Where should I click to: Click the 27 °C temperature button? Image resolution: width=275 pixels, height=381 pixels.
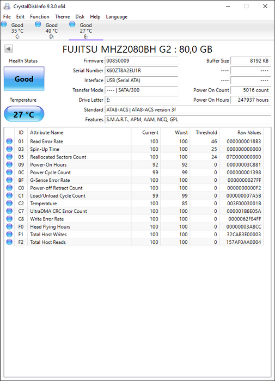[x=24, y=114]
